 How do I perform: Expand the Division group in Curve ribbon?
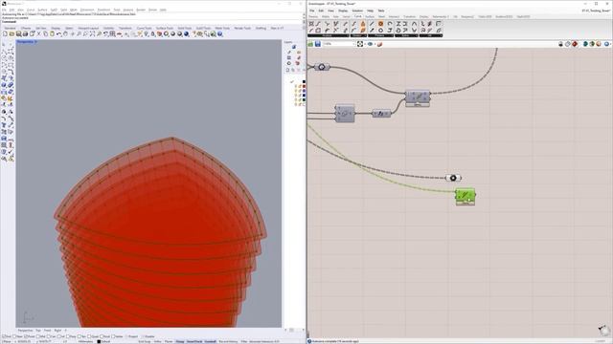(358, 35)
